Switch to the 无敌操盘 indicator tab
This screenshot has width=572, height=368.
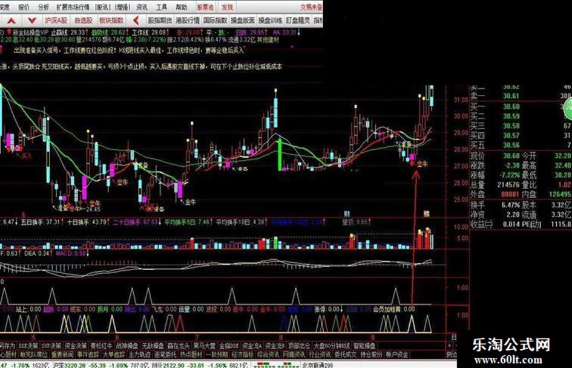(153, 346)
